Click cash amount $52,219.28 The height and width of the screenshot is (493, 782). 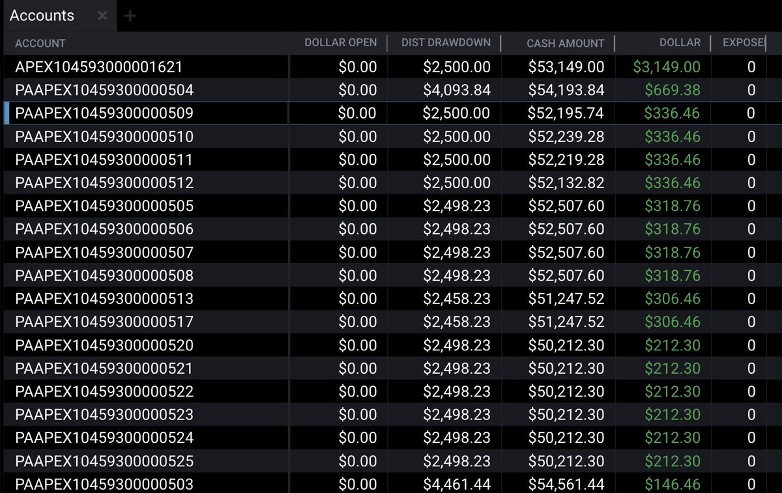tap(566, 160)
